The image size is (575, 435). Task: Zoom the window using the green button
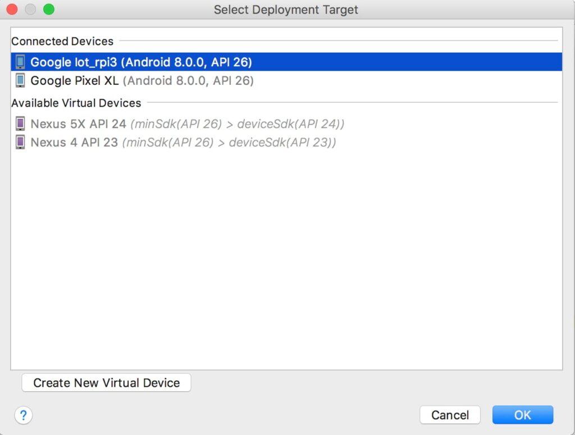point(49,10)
